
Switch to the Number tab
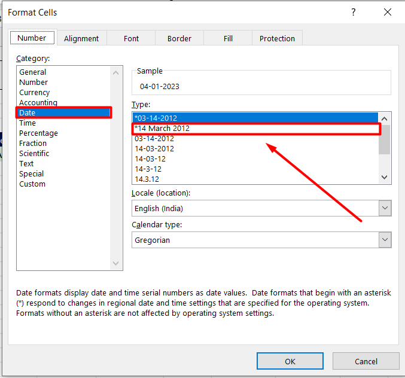pos(32,38)
